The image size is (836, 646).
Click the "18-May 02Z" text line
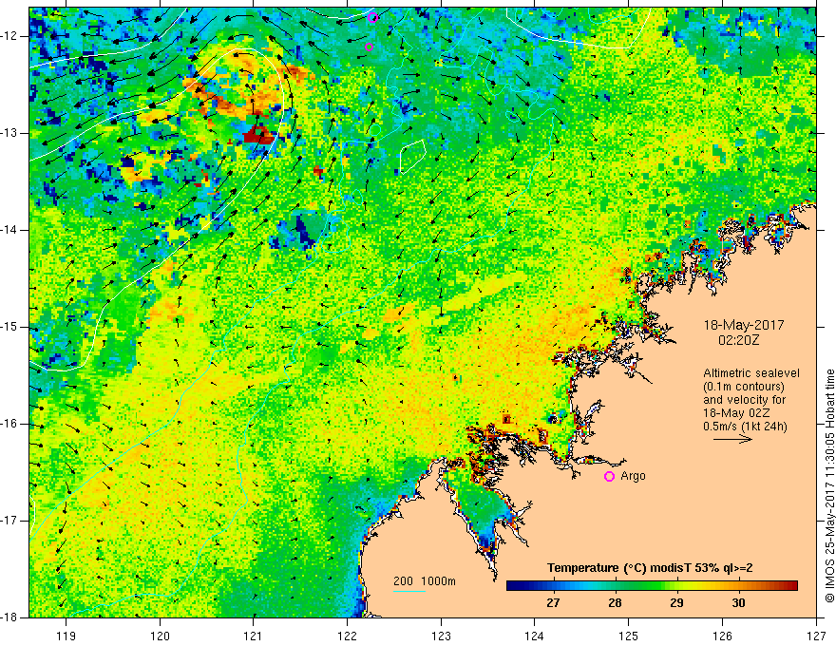tap(736, 413)
